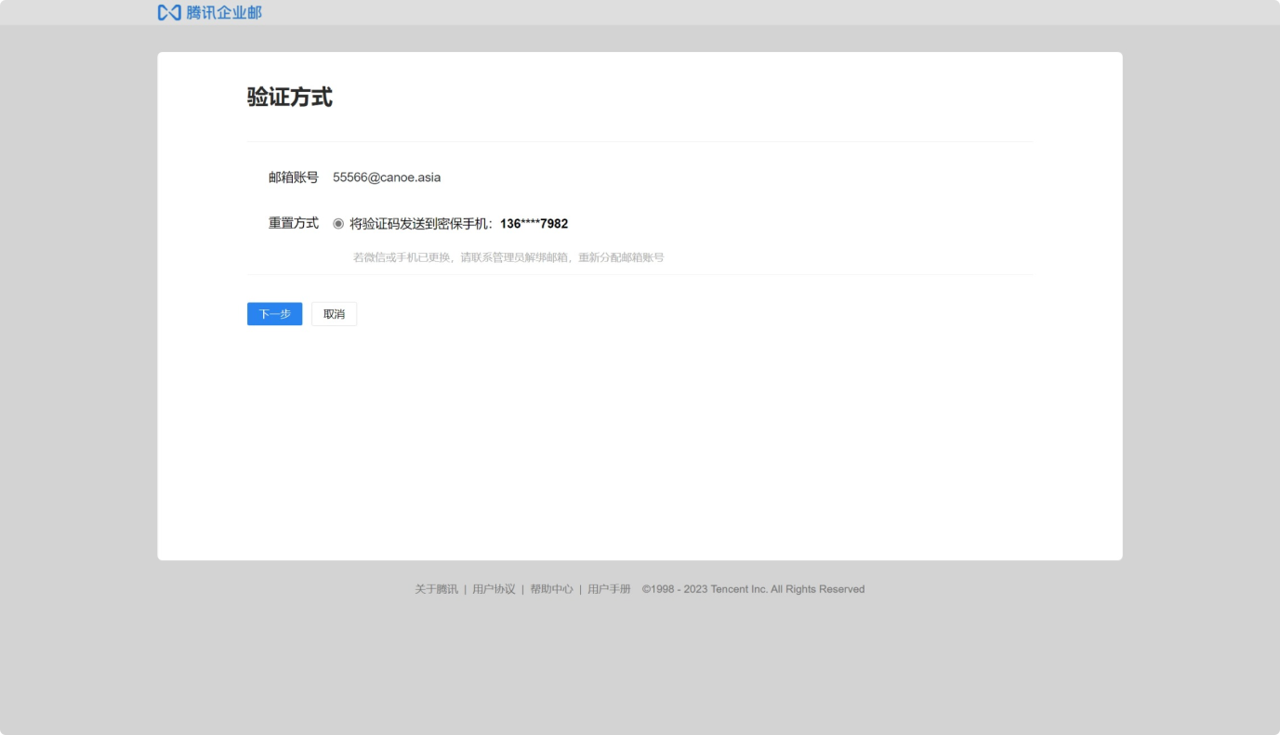The width and height of the screenshot is (1280, 735).
Task: Open the 关于腾讯 footer link
Action: (x=436, y=589)
